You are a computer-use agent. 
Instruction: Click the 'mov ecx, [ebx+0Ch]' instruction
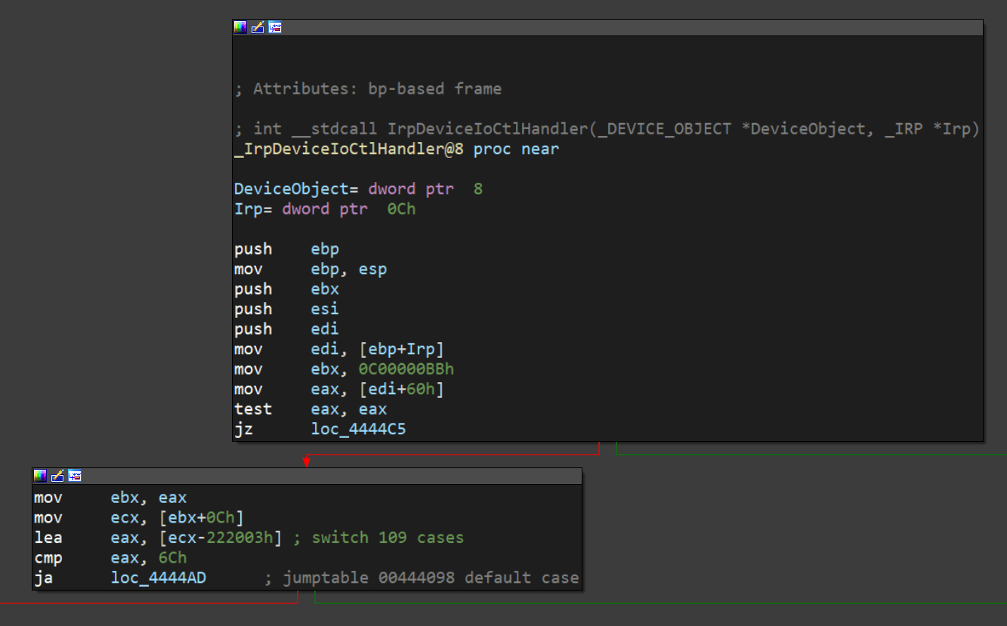pyautogui.click(x=139, y=518)
